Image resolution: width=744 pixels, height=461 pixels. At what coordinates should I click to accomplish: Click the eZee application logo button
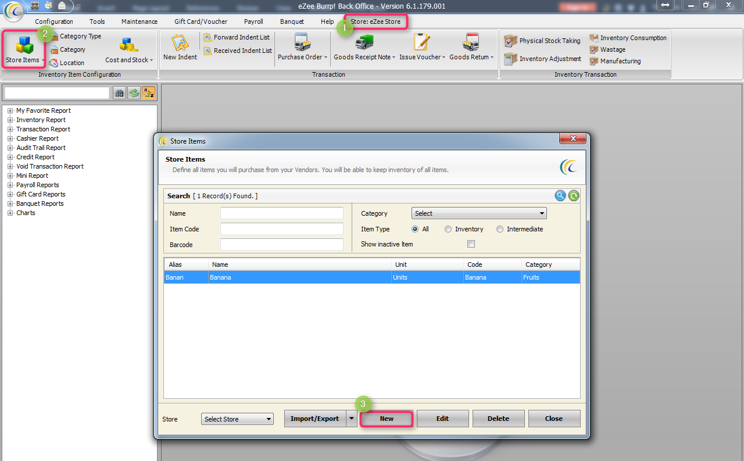pyautogui.click(x=13, y=12)
